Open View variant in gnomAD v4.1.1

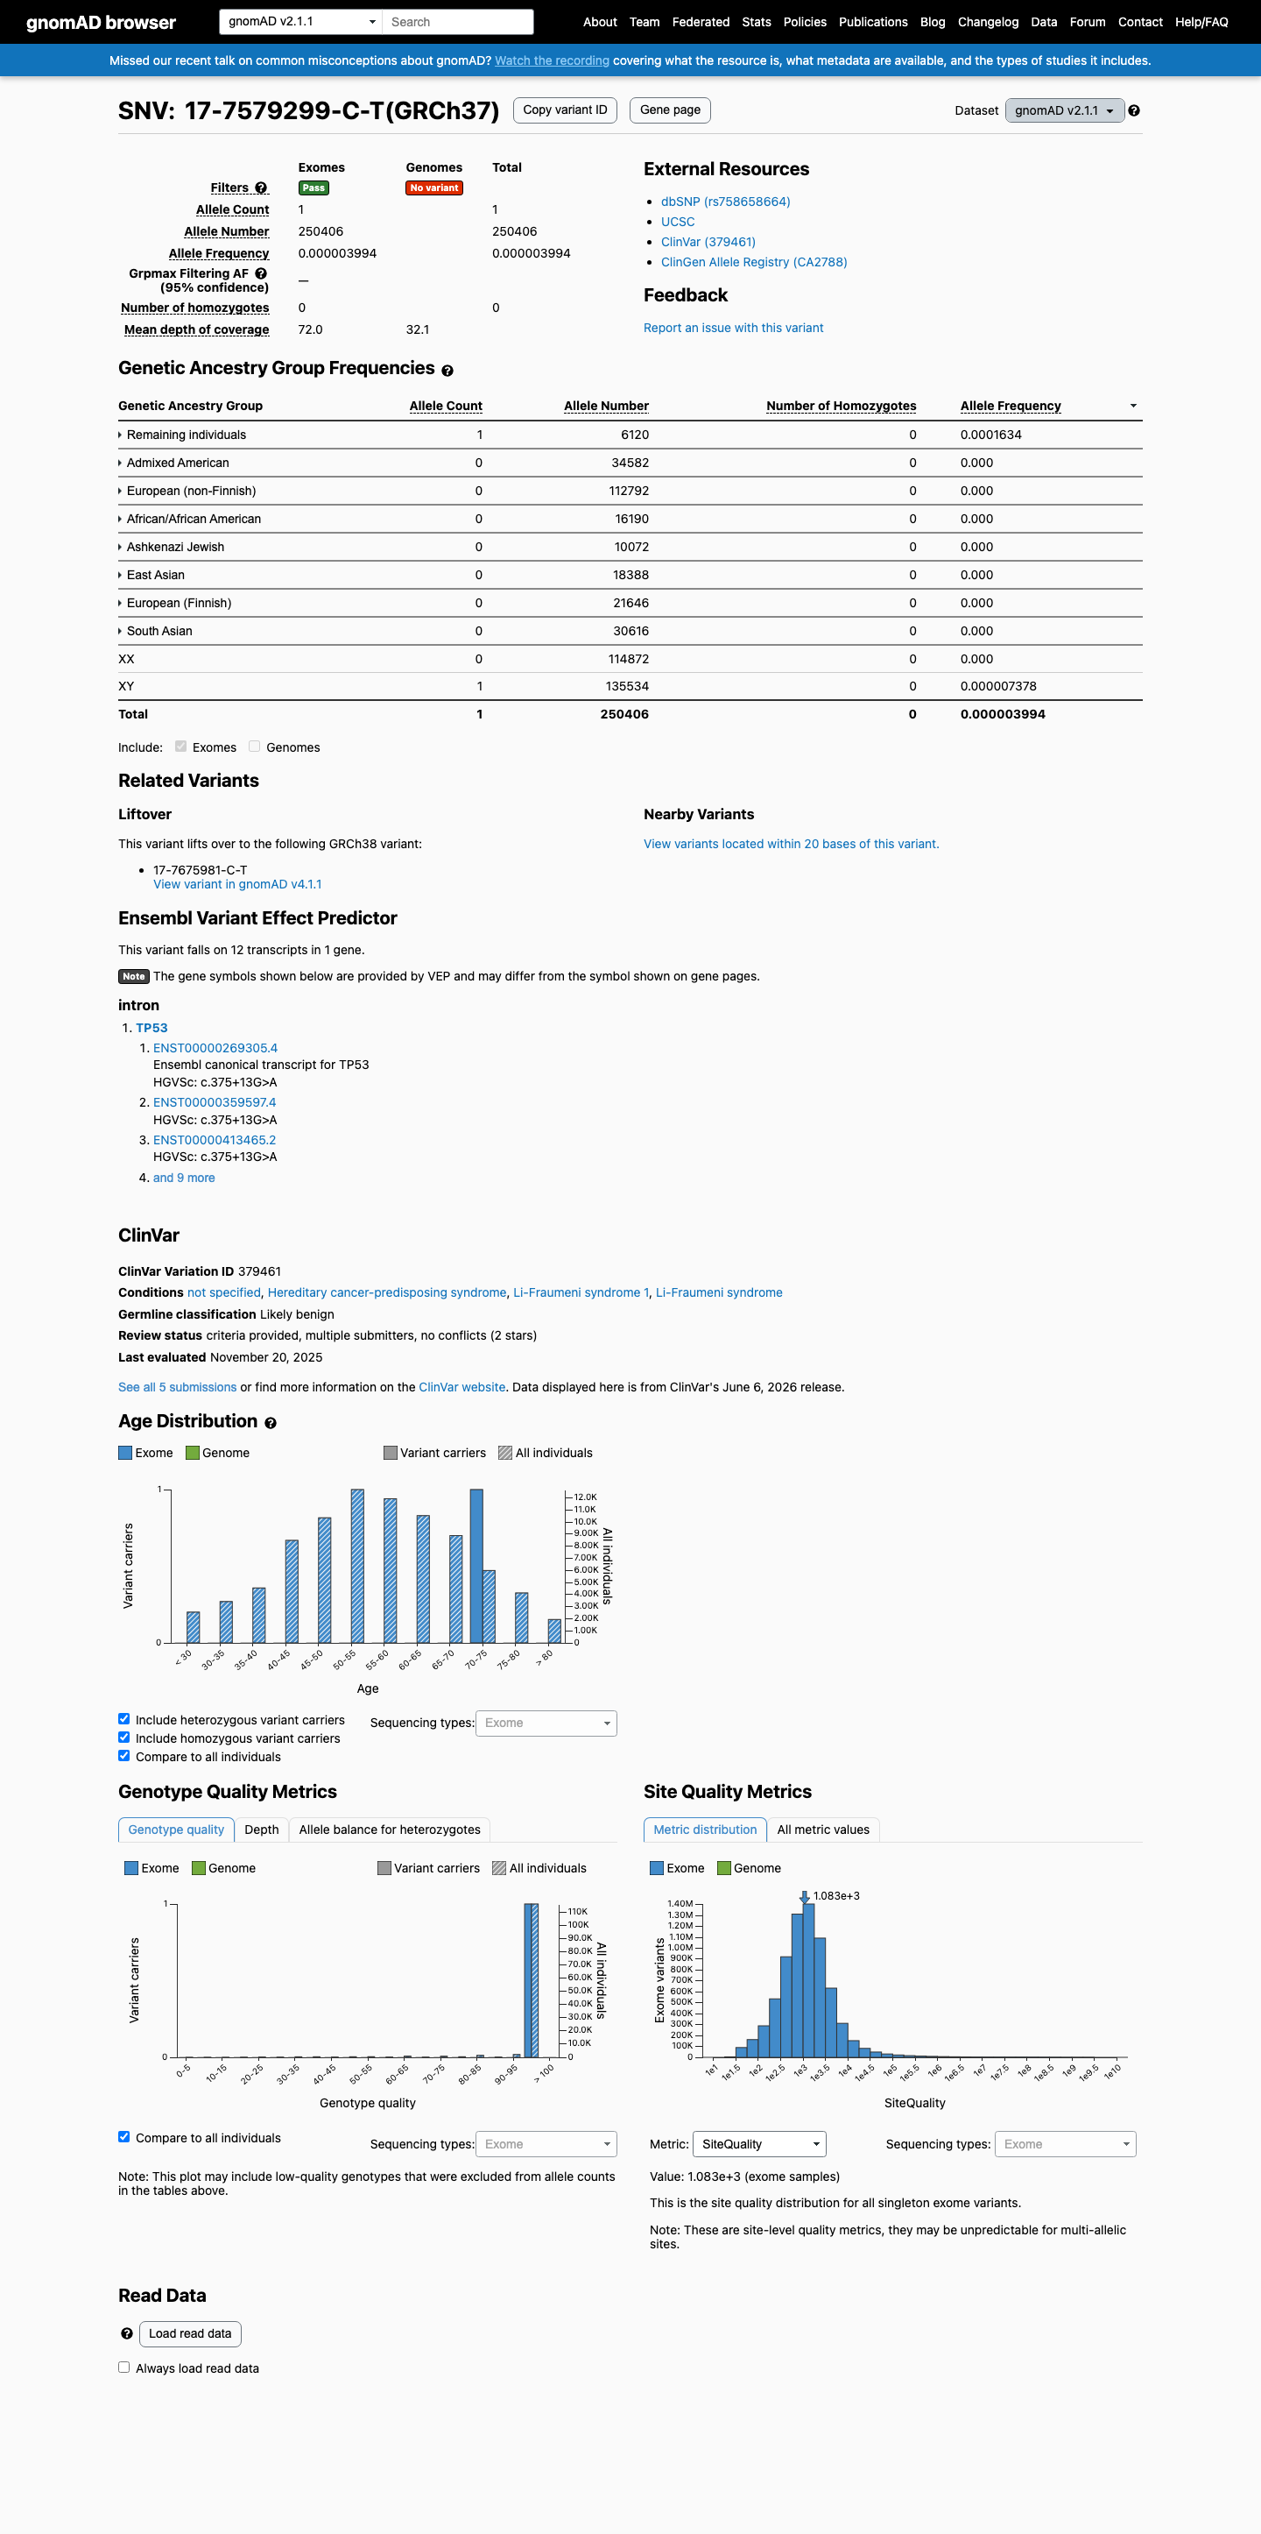click(236, 884)
